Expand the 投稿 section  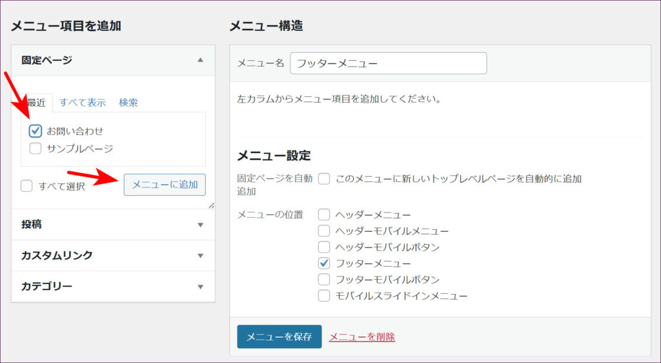(200, 225)
